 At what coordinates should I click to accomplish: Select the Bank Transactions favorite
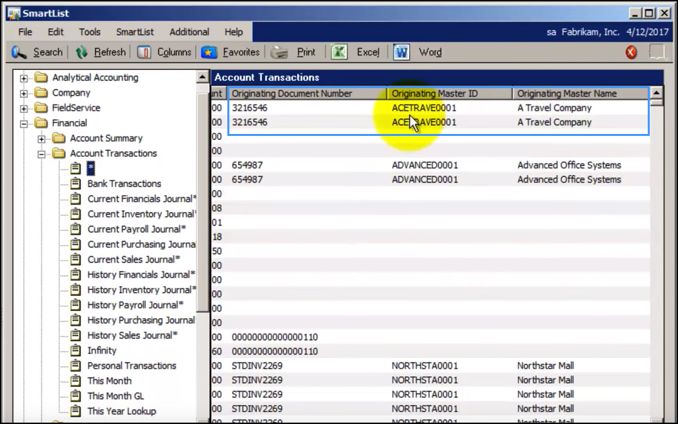pos(124,184)
